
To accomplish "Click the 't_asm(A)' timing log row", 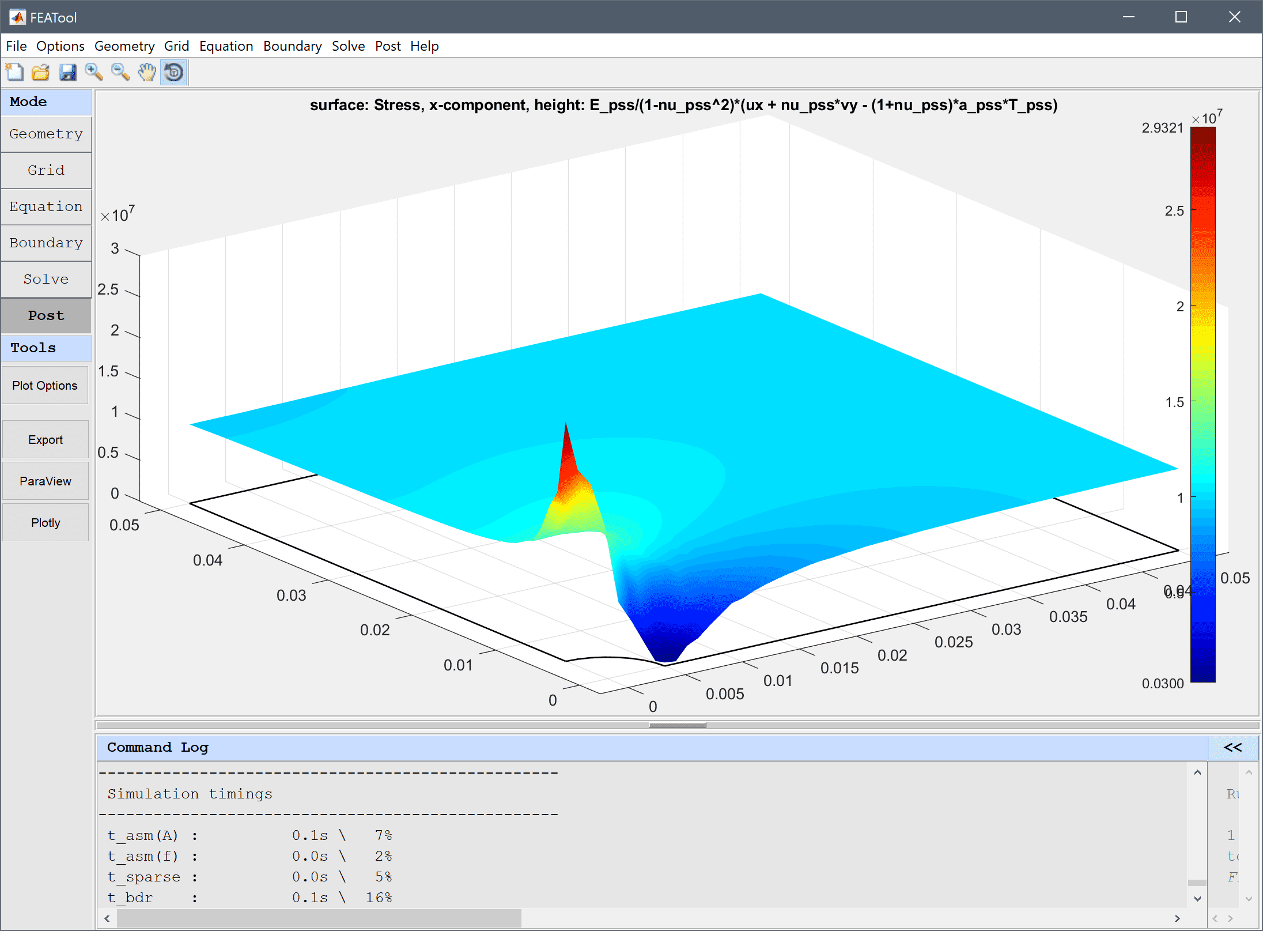I will (249, 835).
